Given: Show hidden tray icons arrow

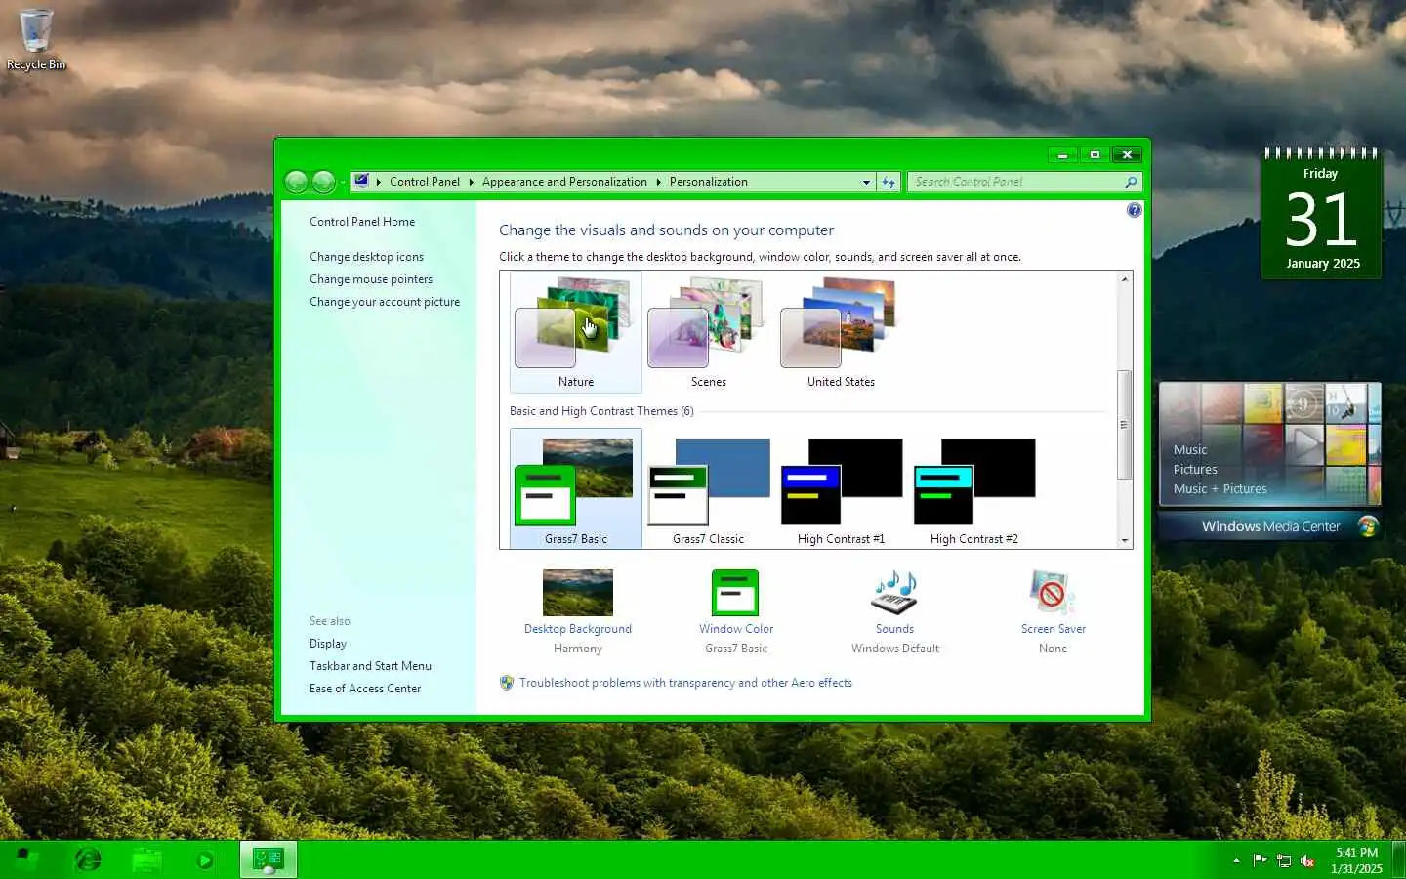Looking at the screenshot, I should 1236,860.
